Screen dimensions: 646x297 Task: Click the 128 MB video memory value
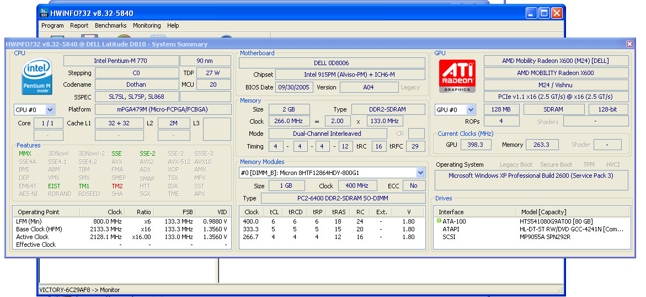(x=501, y=109)
